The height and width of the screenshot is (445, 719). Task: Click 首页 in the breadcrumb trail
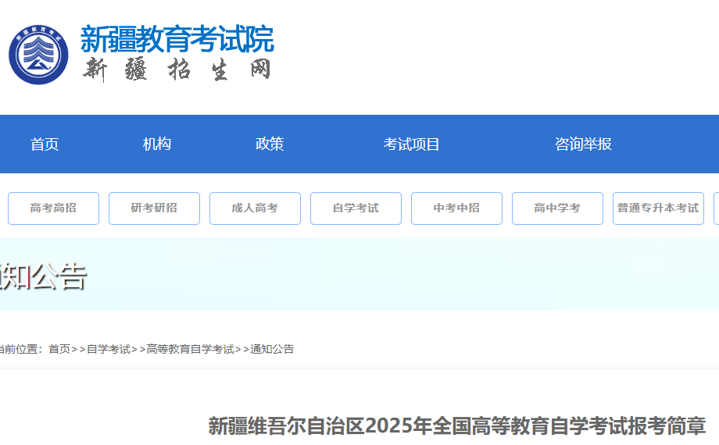pyautogui.click(x=59, y=350)
